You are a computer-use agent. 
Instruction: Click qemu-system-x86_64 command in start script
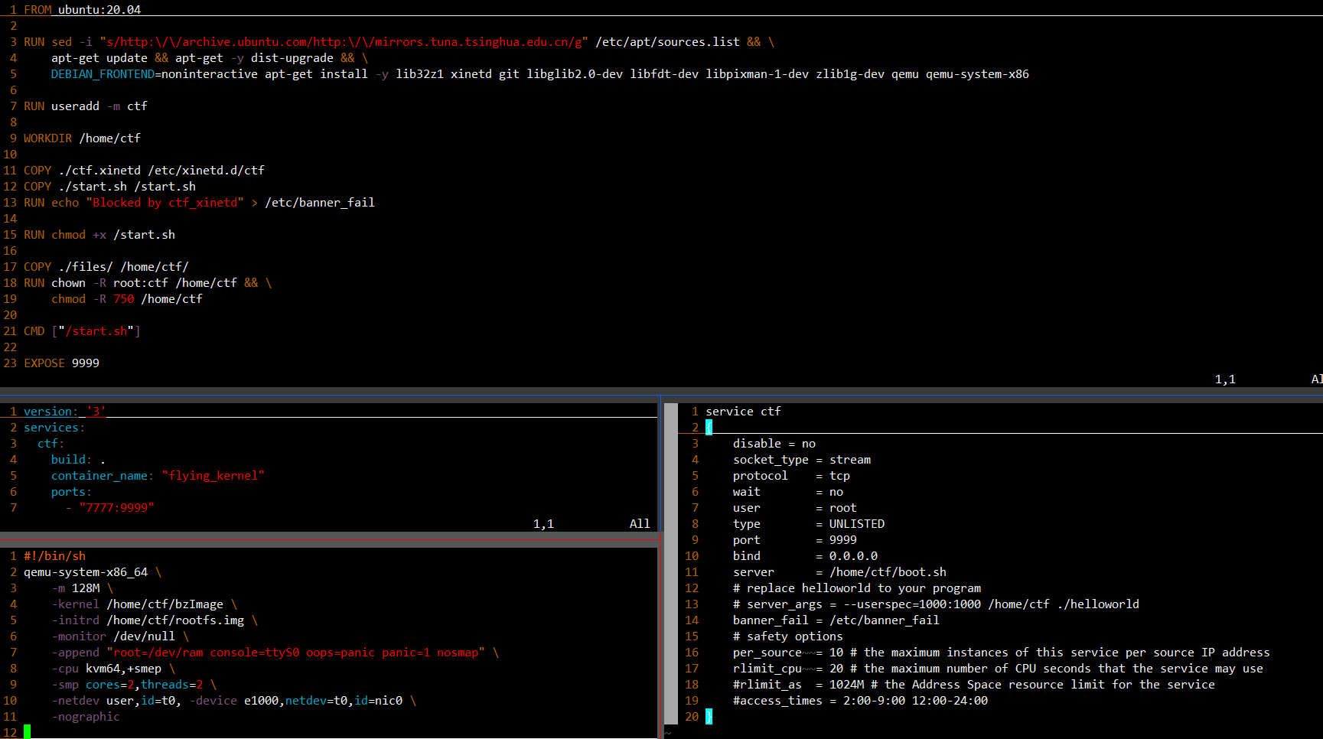[86, 572]
